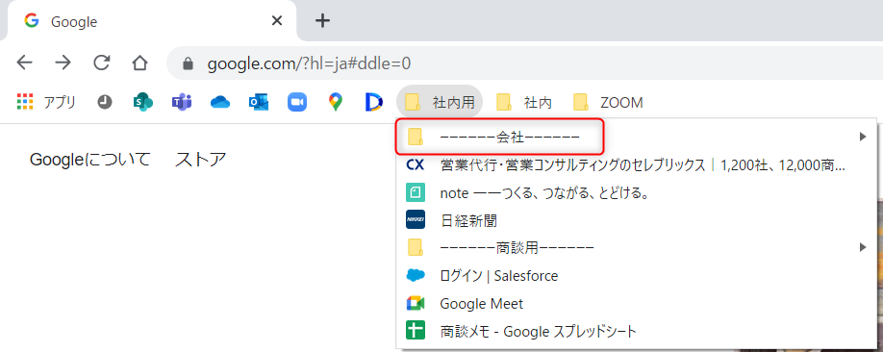Open the clock bookmark icon
The width and height of the screenshot is (883, 352).
point(105,102)
